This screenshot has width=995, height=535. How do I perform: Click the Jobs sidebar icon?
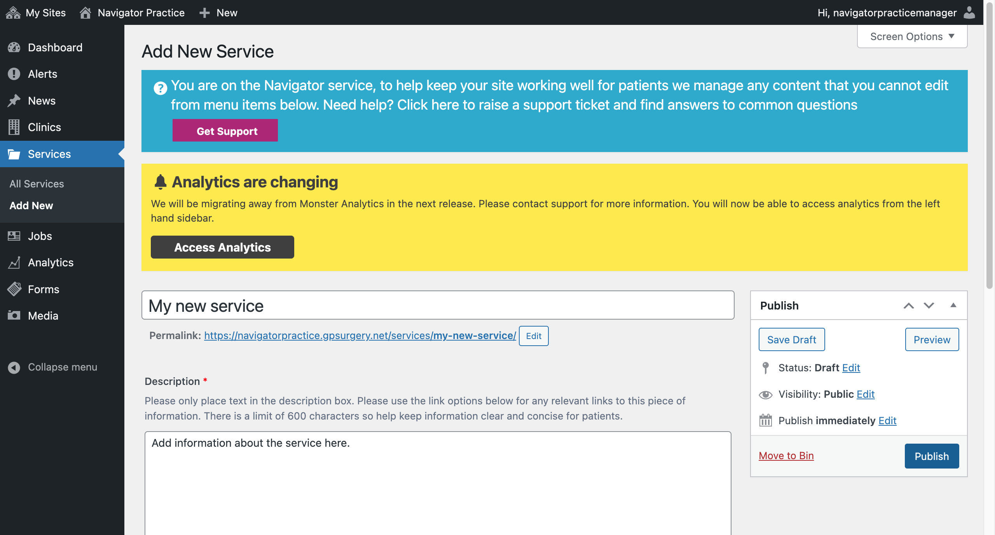[14, 236]
